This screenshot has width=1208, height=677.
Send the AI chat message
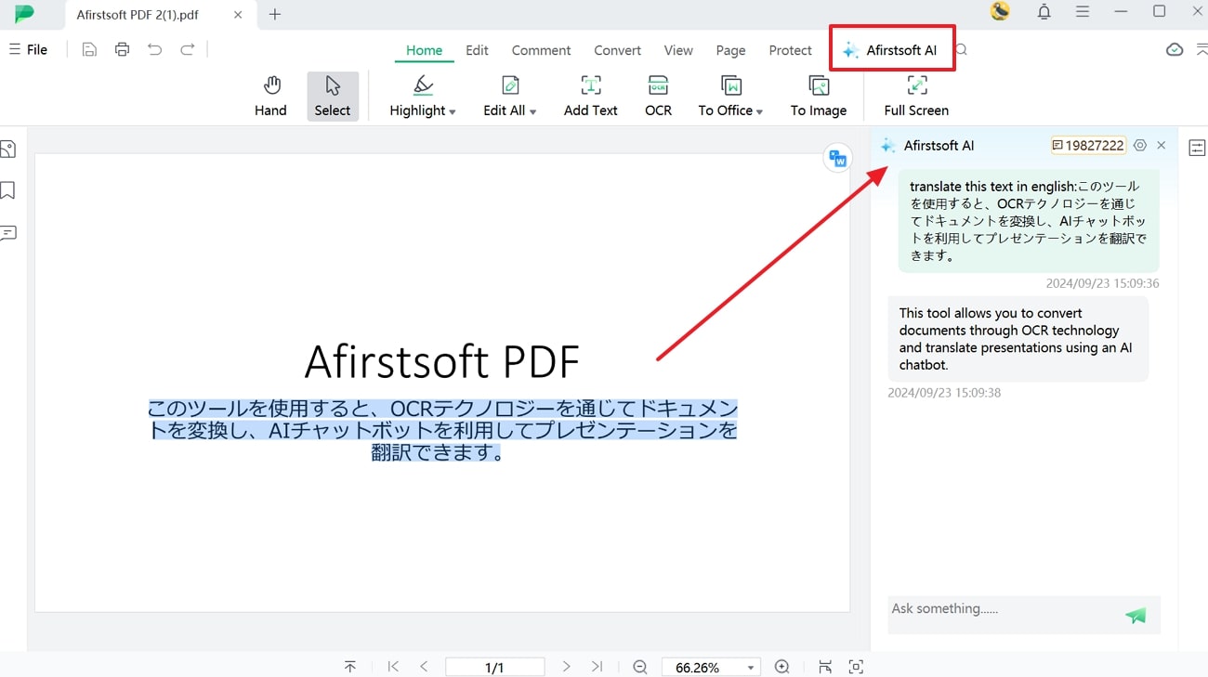pyautogui.click(x=1136, y=615)
